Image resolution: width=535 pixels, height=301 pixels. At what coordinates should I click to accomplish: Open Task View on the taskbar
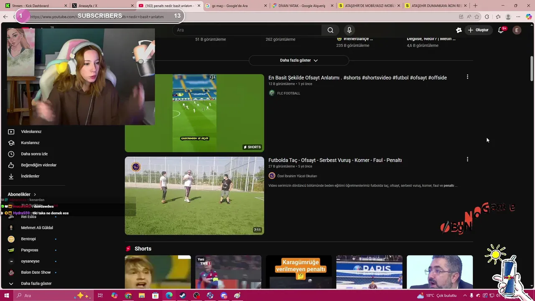click(100, 296)
